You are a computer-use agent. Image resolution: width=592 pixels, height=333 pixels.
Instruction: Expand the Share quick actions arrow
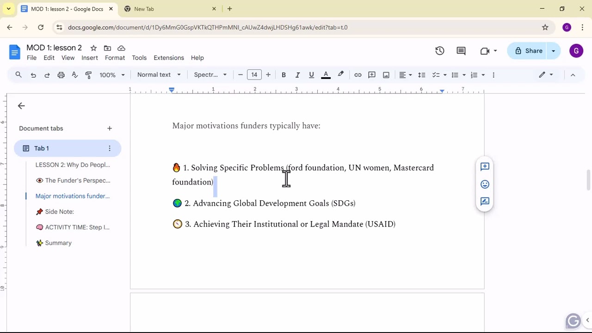tap(554, 51)
